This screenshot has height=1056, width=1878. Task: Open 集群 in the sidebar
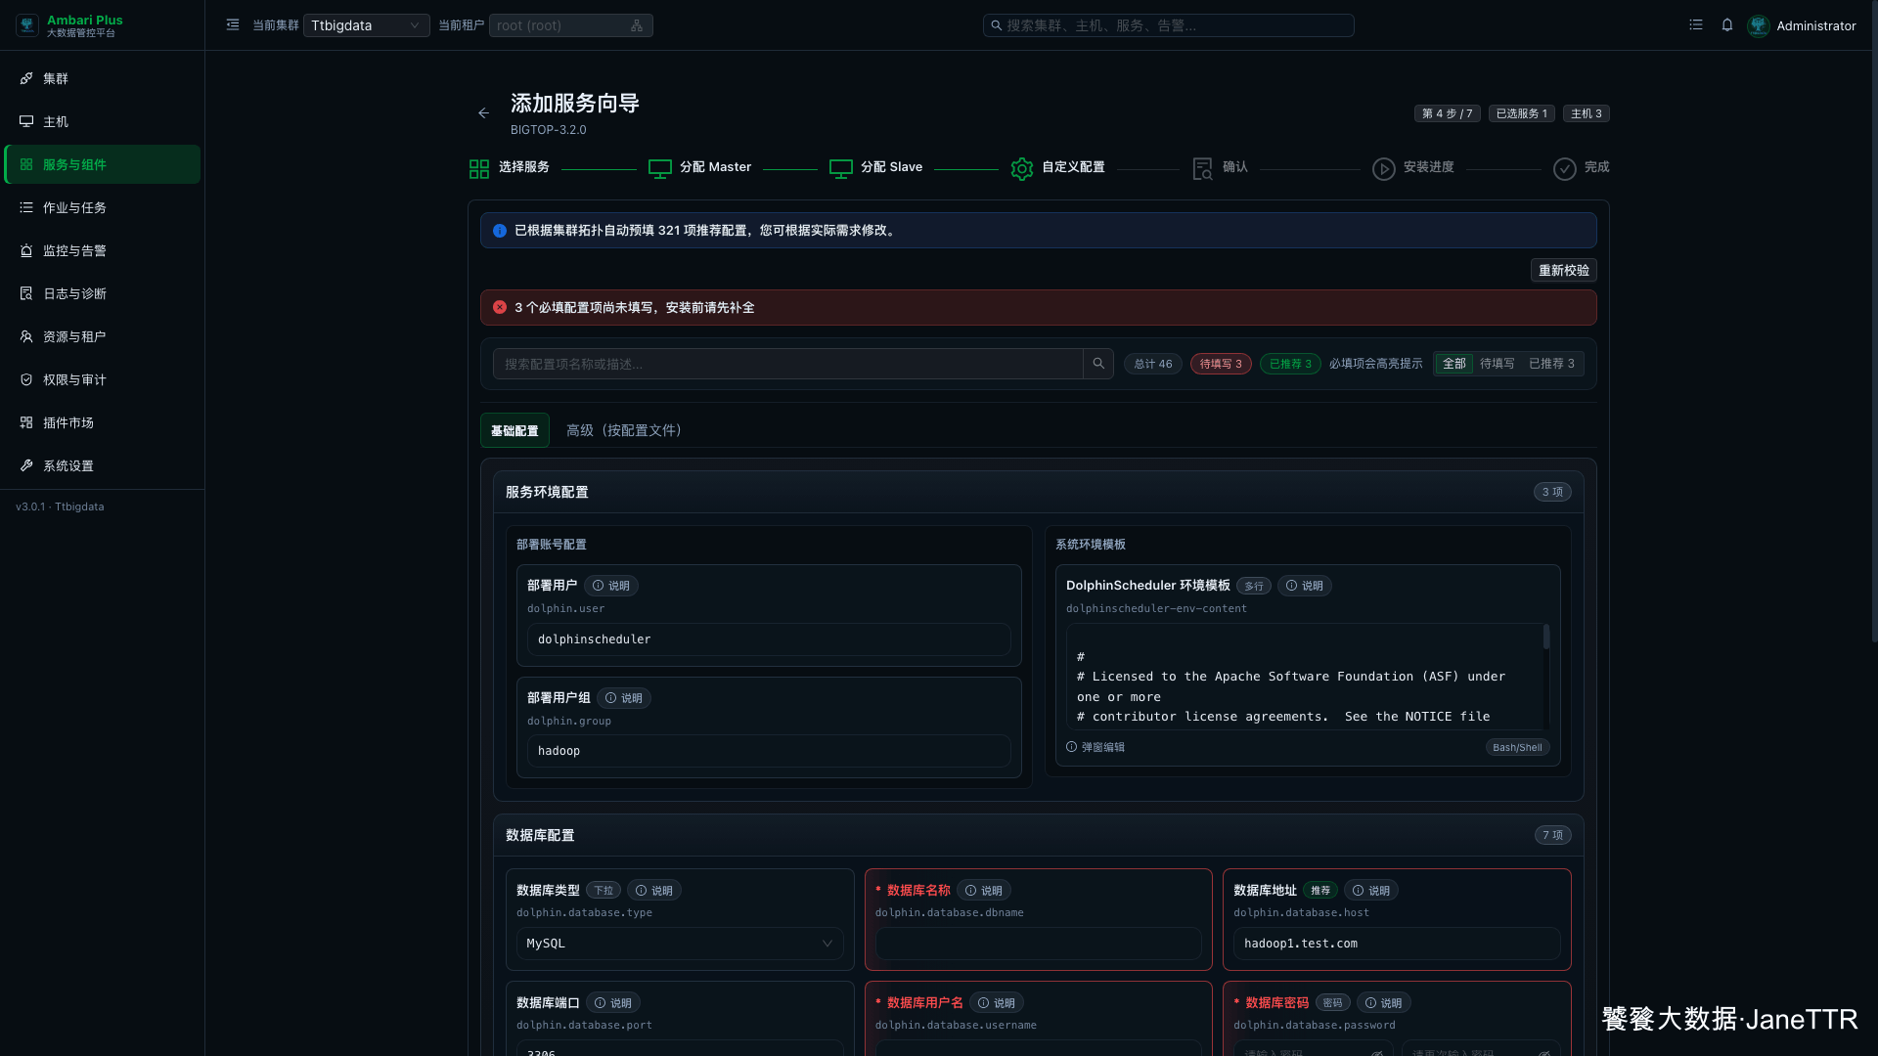click(x=103, y=78)
